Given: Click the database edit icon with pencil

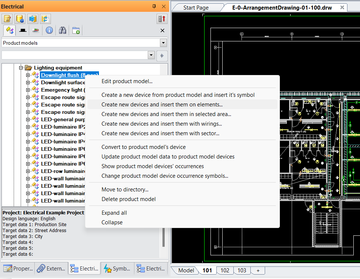Looking at the screenshot, I should pyautogui.click(x=7, y=18).
